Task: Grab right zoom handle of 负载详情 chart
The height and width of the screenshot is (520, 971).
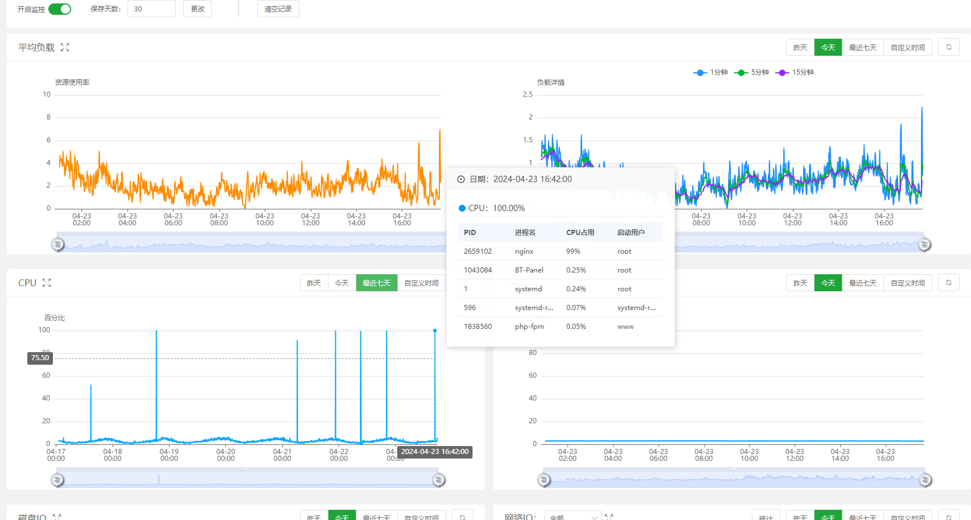Action: (x=924, y=245)
